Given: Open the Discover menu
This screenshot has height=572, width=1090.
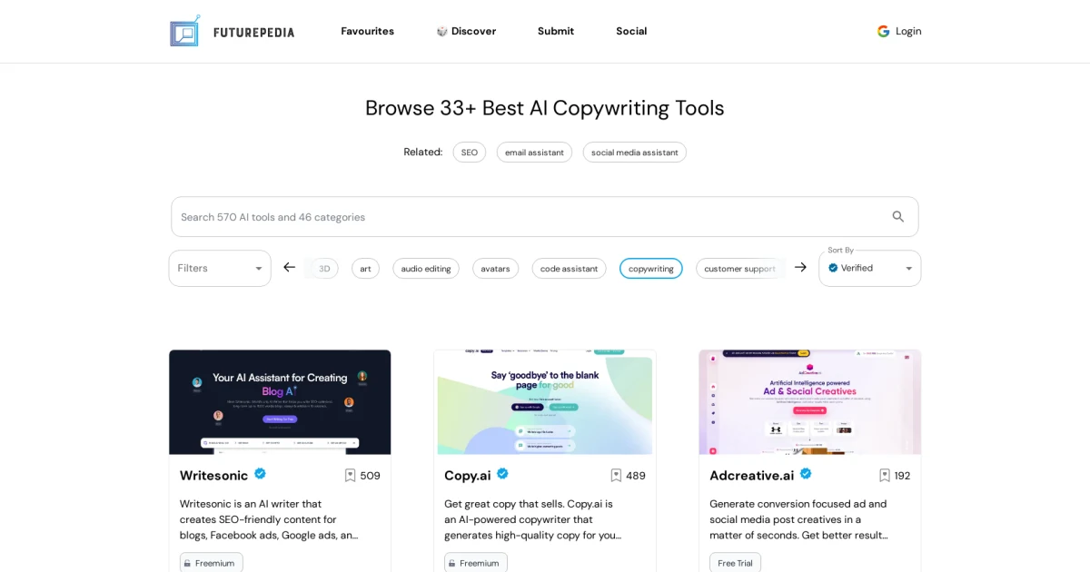Looking at the screenshot, I should pyautogui.click(x=466, y=31).
